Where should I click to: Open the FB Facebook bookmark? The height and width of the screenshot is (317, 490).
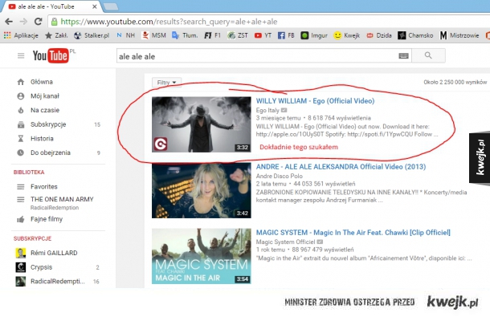click(286, 35)
